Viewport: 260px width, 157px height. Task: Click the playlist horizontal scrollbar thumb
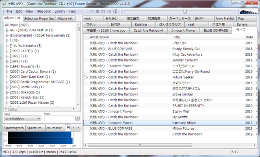140,145
